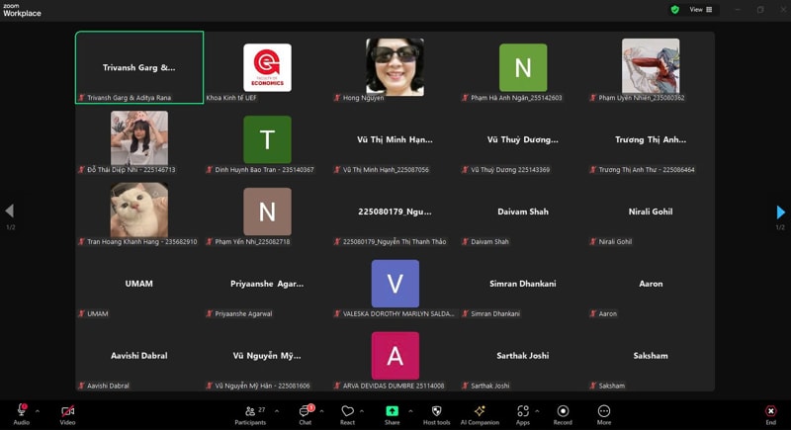Expand the caret next to Participants
791x430 pixels.
(x=276, y=410)
